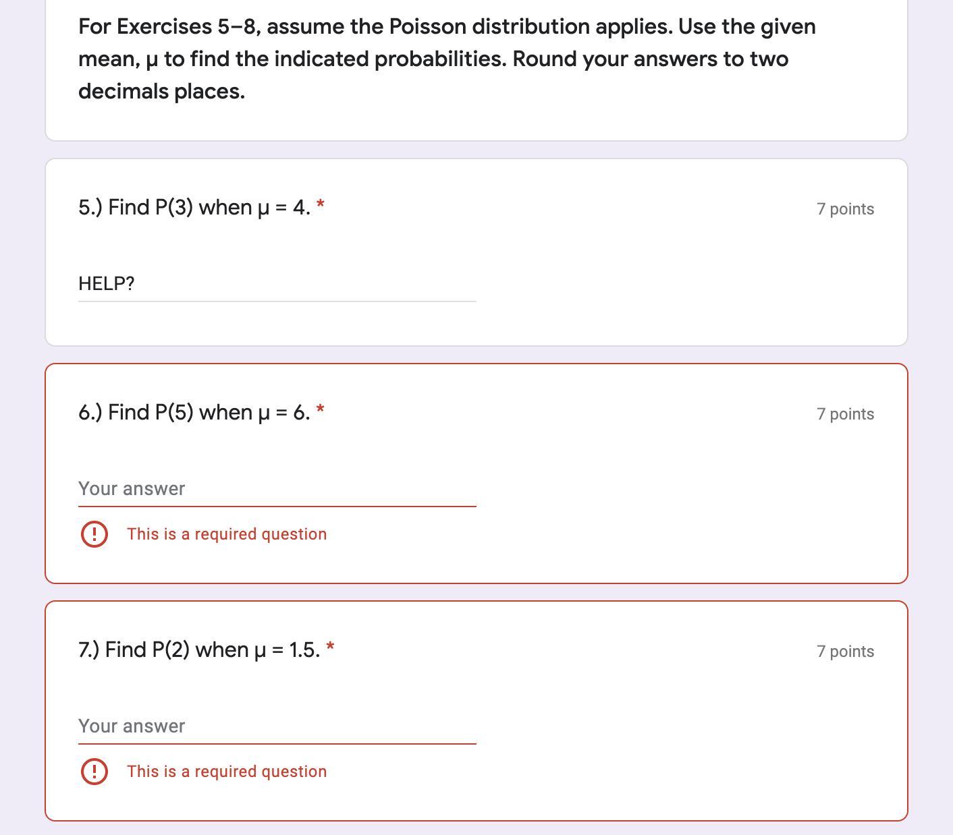The height and width of the screenshot is (835, 953).
Task: Click the decimals places text in the instructions
Action: point(161,92)
